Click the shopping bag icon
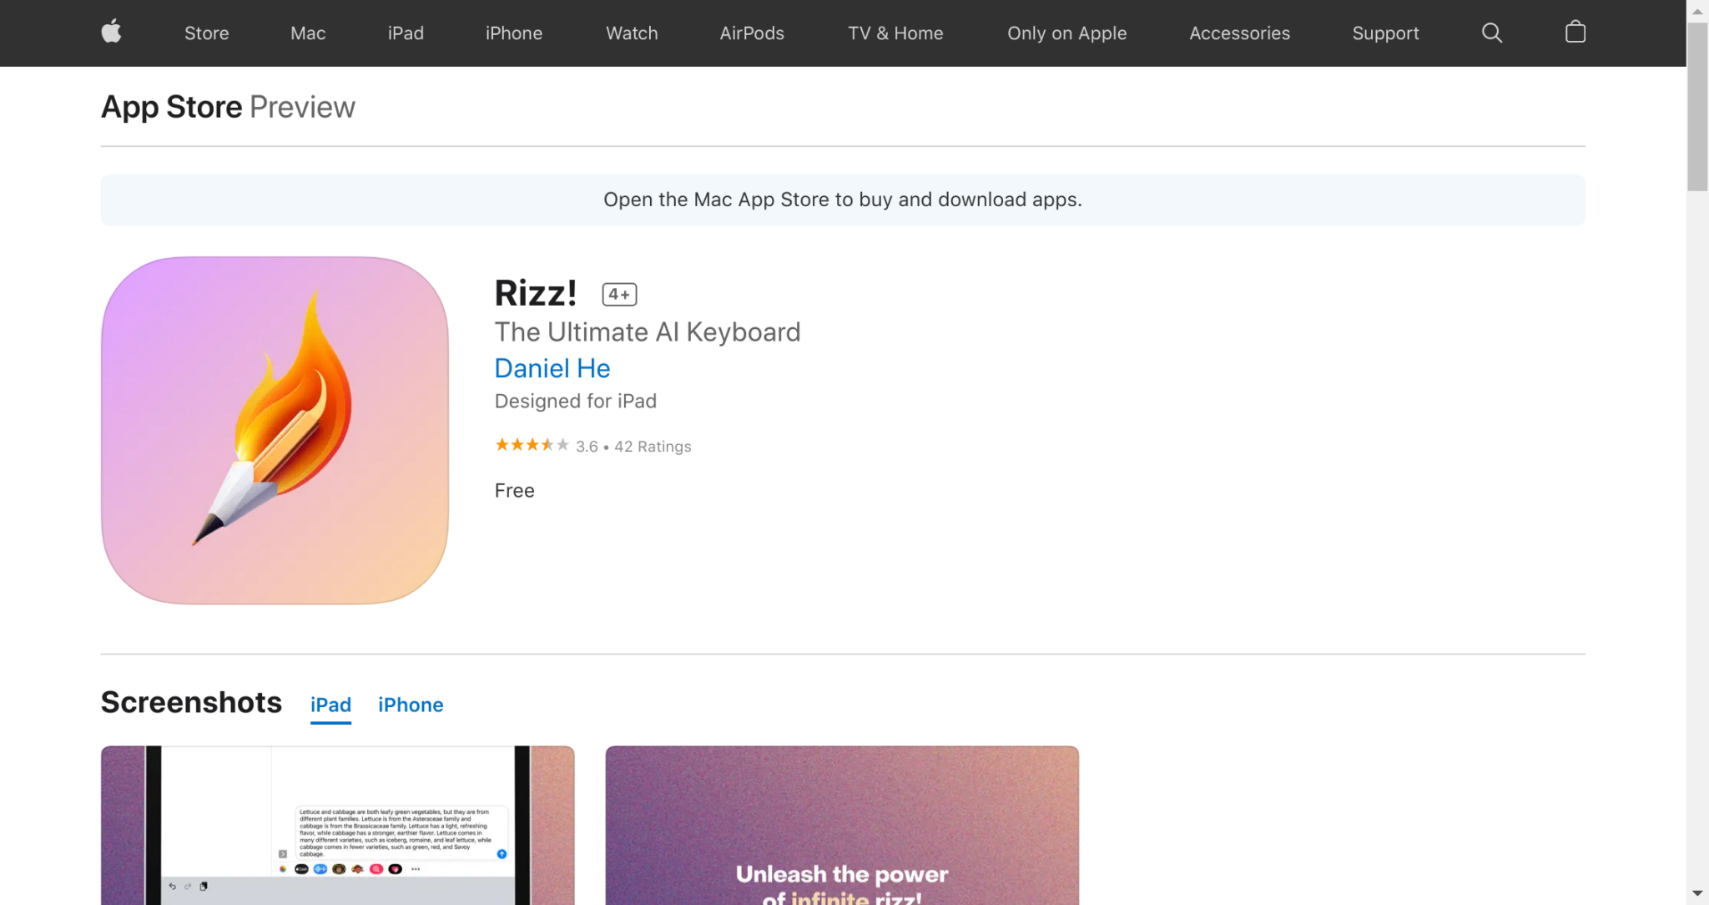This screenshot has height=905, width=1709. click(x=1575, y=33)
